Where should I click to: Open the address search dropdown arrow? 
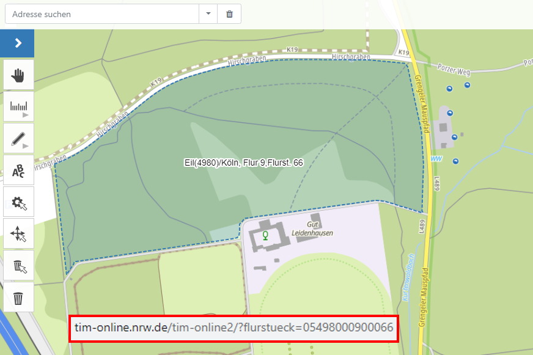pos(208,14)
